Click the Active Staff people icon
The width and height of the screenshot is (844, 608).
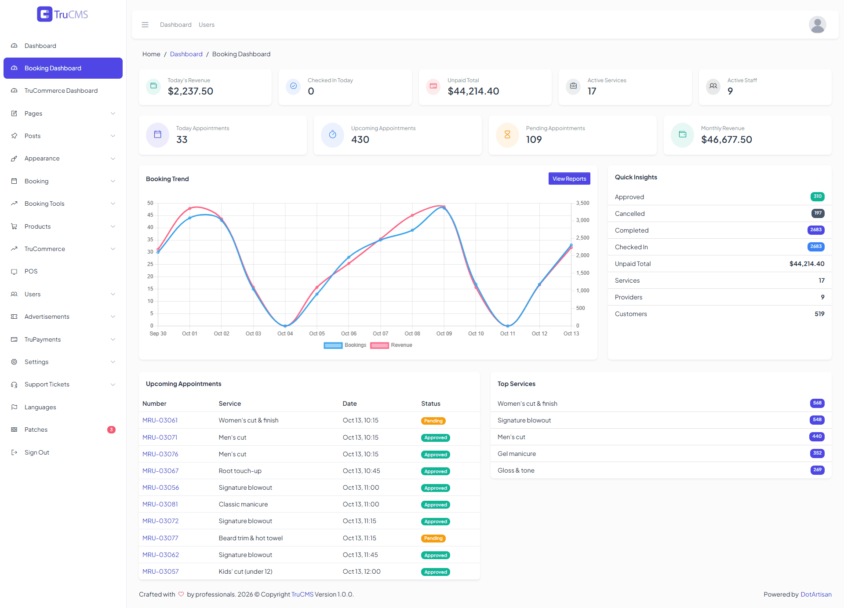pos(713,86)
